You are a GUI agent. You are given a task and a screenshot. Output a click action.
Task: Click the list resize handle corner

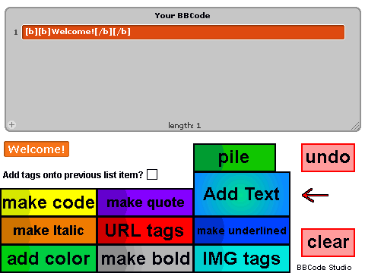[355, 126]
